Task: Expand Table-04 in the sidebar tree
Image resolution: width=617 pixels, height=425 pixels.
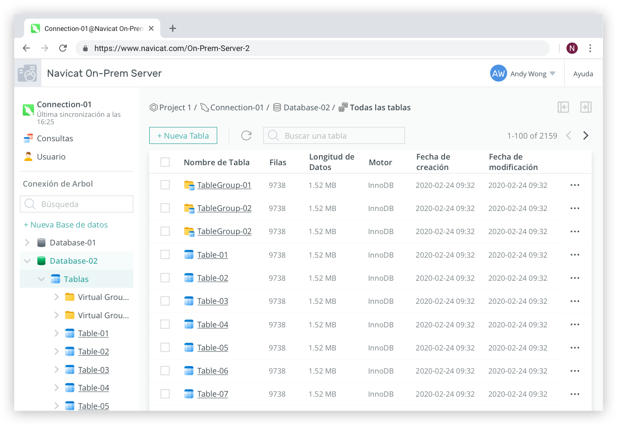Action: (56, 388)
